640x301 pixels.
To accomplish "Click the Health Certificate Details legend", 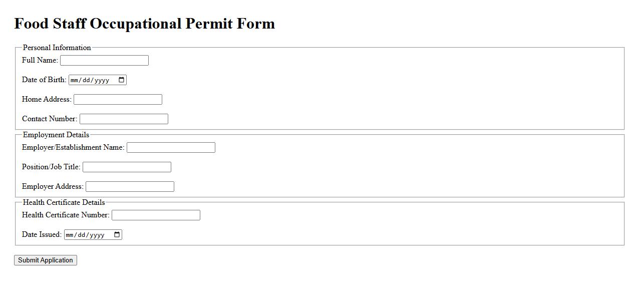I will [64, 202].
